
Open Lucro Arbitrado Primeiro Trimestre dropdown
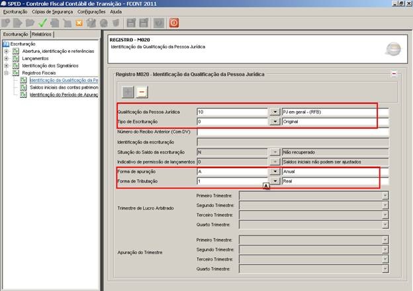pyautogui.click(x=385, y=196)
